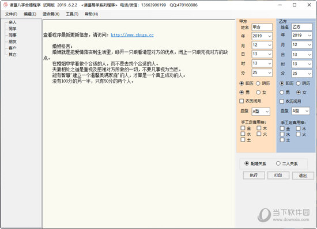This screenshot has height=229, width=317.
Task: Select 同事 in the category tree
Action: (12, 35)
